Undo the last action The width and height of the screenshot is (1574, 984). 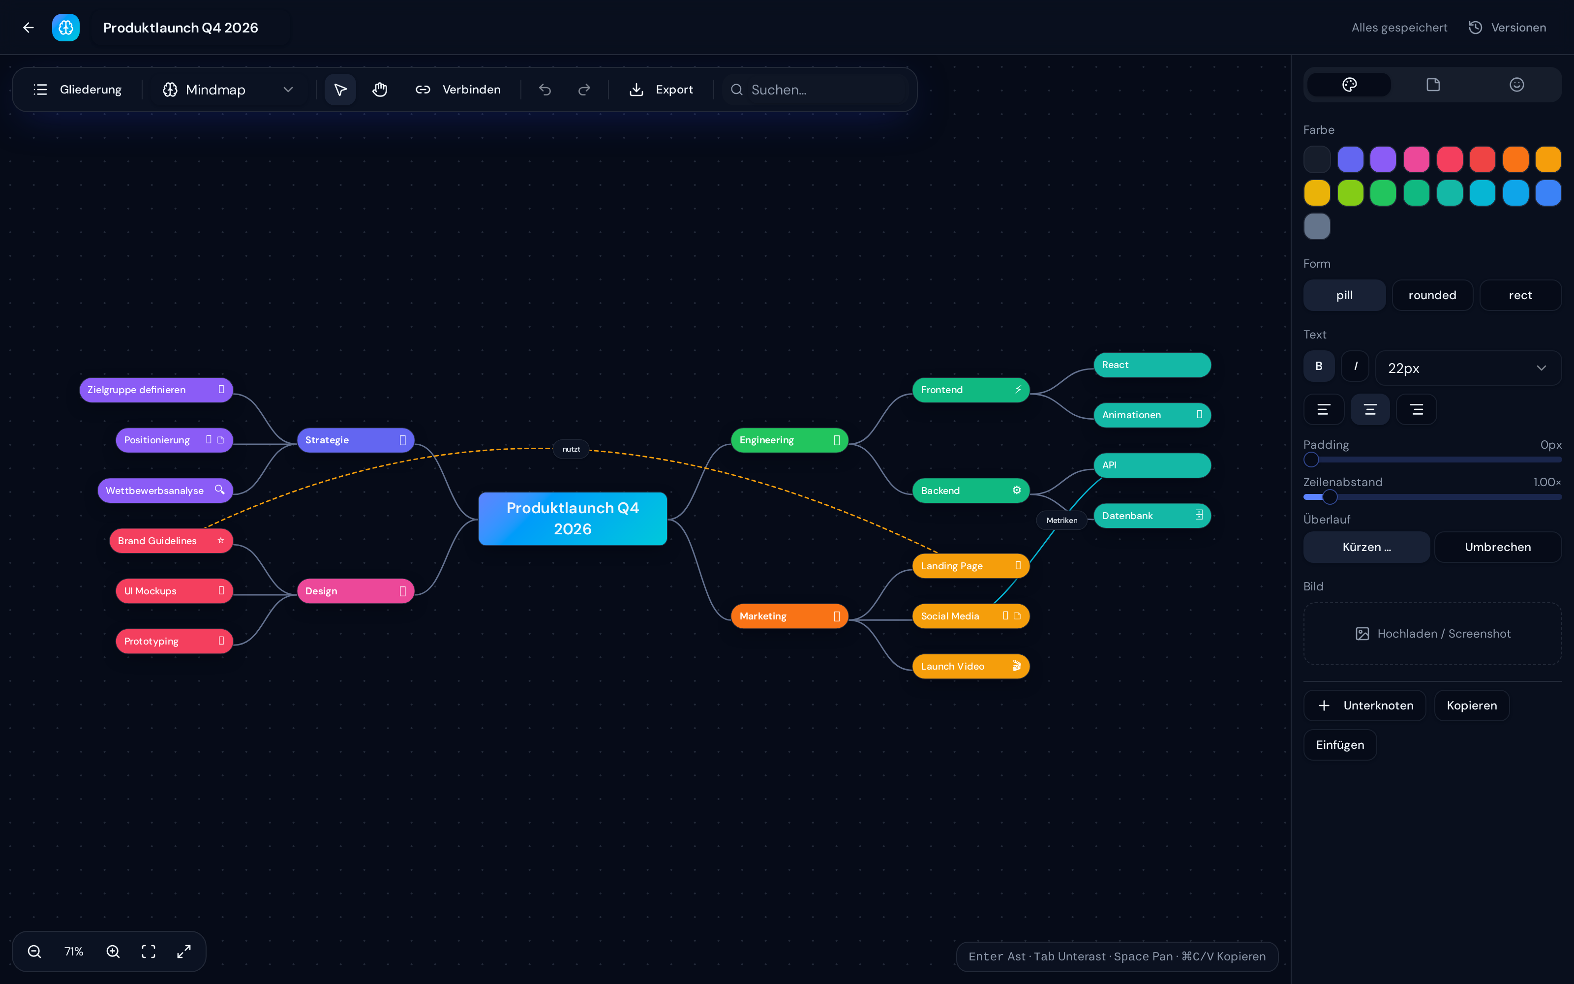545,90
